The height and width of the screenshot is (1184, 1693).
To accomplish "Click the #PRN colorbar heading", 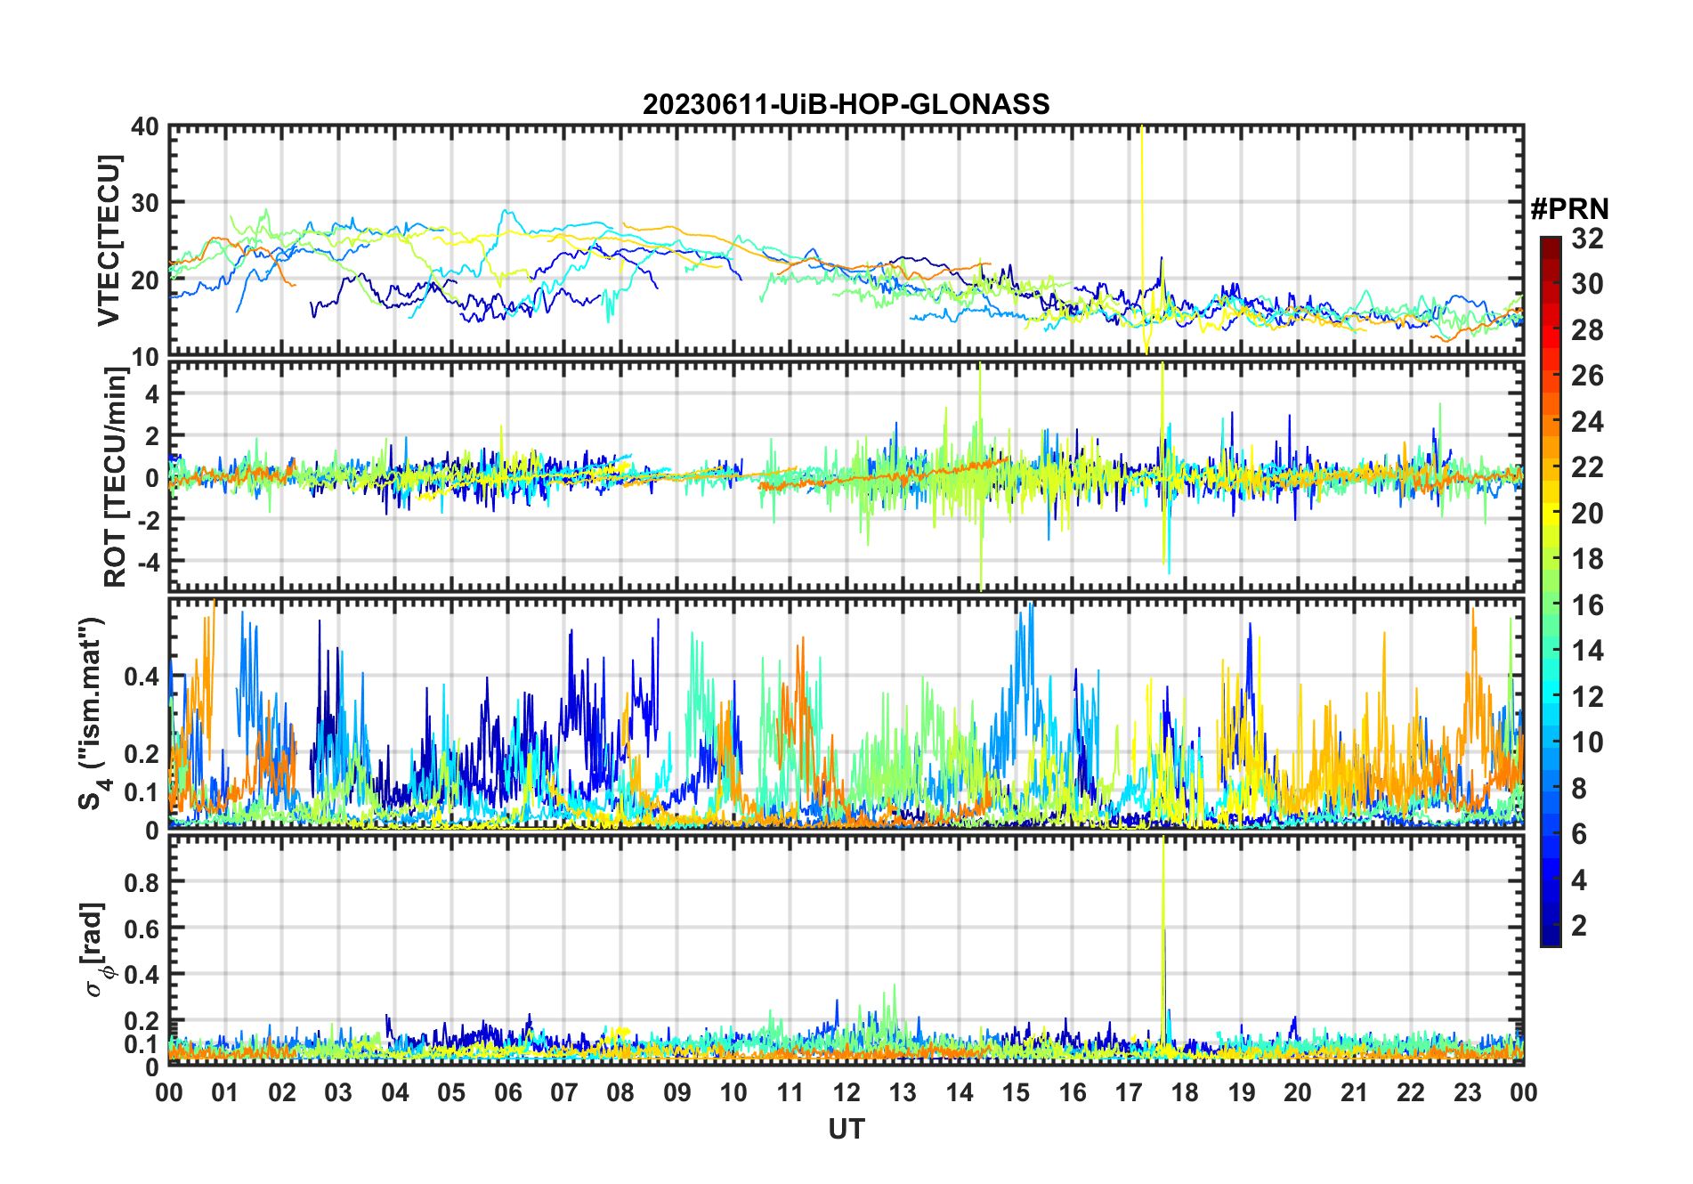I will pos(1569,209).
